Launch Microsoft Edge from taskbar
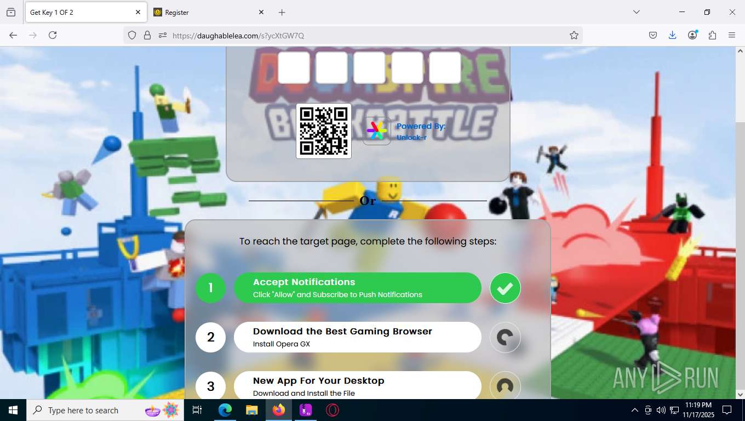 [x=225, y=410]
